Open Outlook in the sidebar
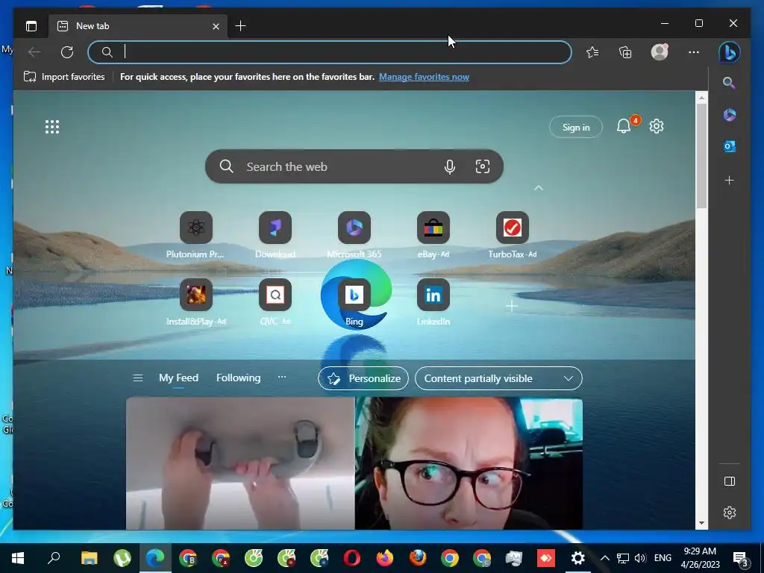This screenshot has width=764, height=573. pos(730,146)
